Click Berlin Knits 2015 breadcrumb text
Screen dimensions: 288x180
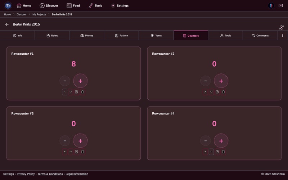tap(62, 14)
